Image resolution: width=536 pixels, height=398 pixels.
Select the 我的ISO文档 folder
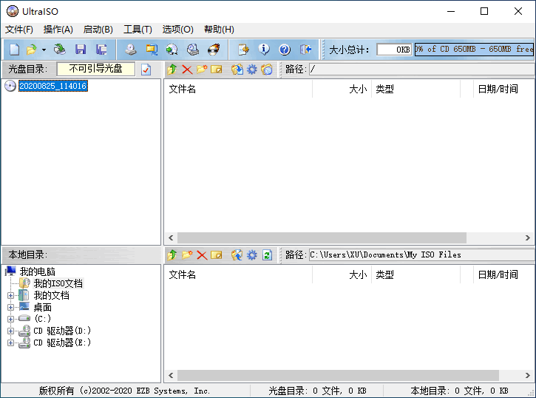pos(58,283)
